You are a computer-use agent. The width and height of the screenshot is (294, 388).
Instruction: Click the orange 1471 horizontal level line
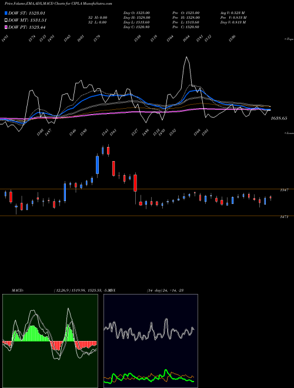pos(147,216)
